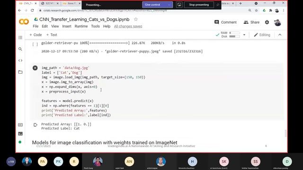
Task: Open the Edit menu
Action: pos(45,26)
